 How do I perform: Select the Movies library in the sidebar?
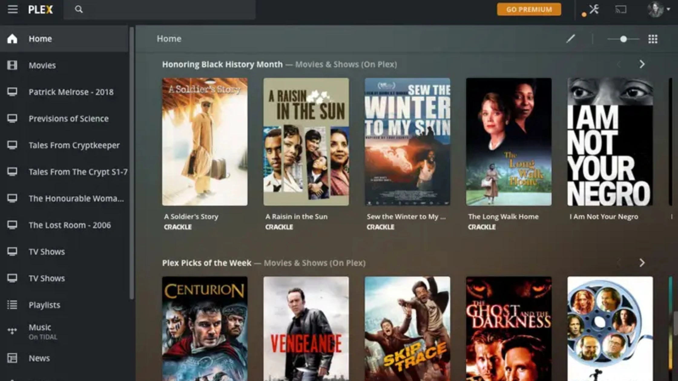(42, 65)
